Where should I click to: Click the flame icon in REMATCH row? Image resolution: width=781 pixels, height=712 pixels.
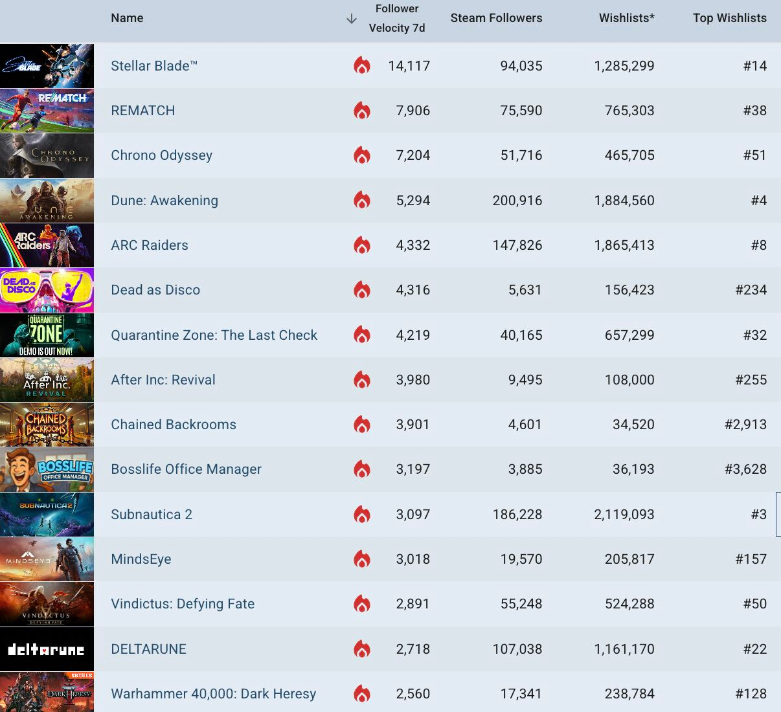(362, 111)
